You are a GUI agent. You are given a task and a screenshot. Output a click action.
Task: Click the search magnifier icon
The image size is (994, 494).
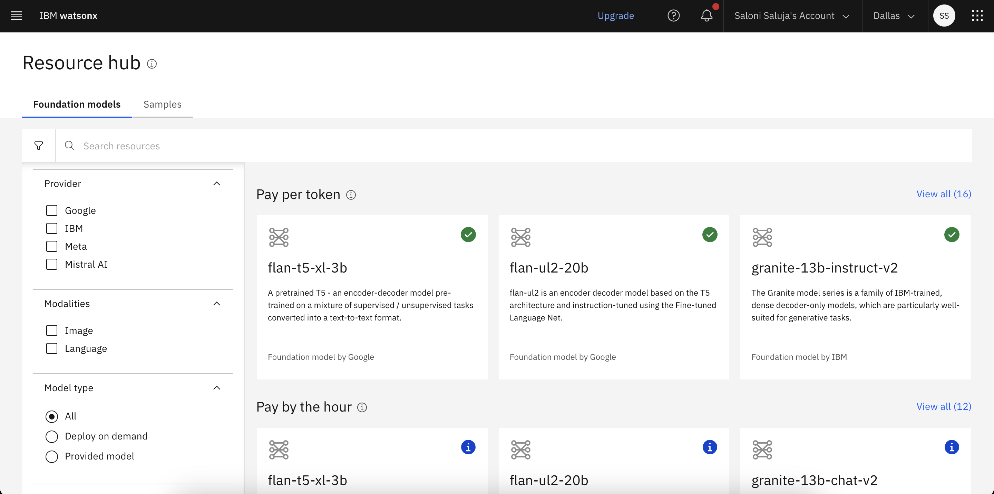coord(69,146)
